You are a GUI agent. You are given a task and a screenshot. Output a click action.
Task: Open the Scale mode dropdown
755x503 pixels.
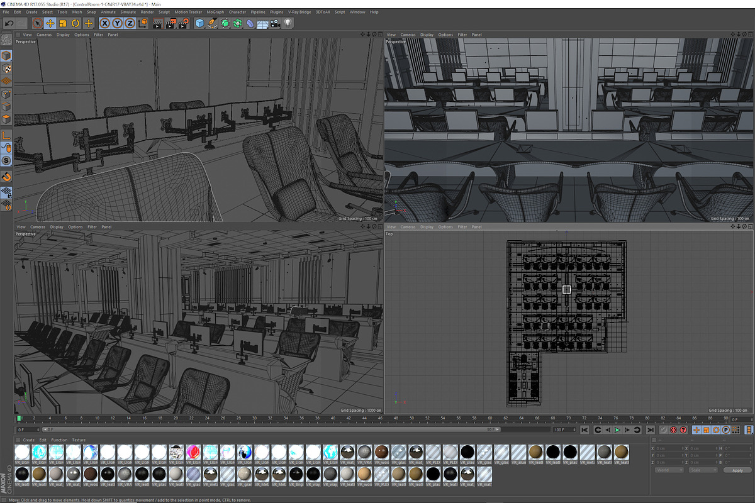click(703, 470)
